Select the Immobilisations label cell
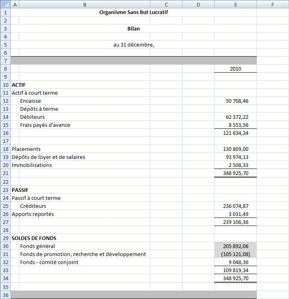 coord(32,165)
